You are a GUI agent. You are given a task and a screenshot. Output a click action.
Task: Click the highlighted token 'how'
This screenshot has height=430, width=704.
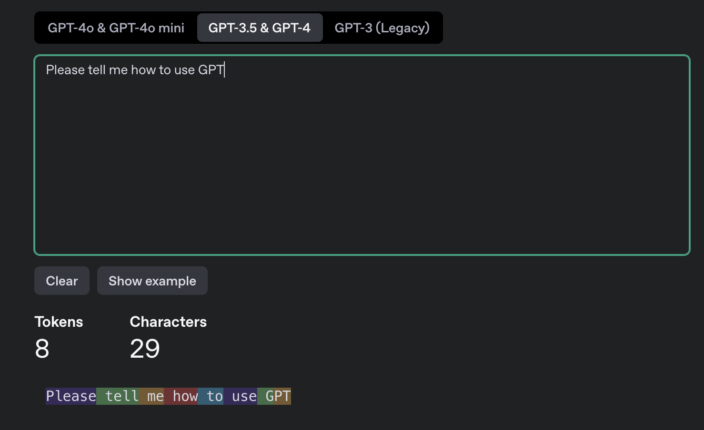pyautogui.click(x=181, y=396)
